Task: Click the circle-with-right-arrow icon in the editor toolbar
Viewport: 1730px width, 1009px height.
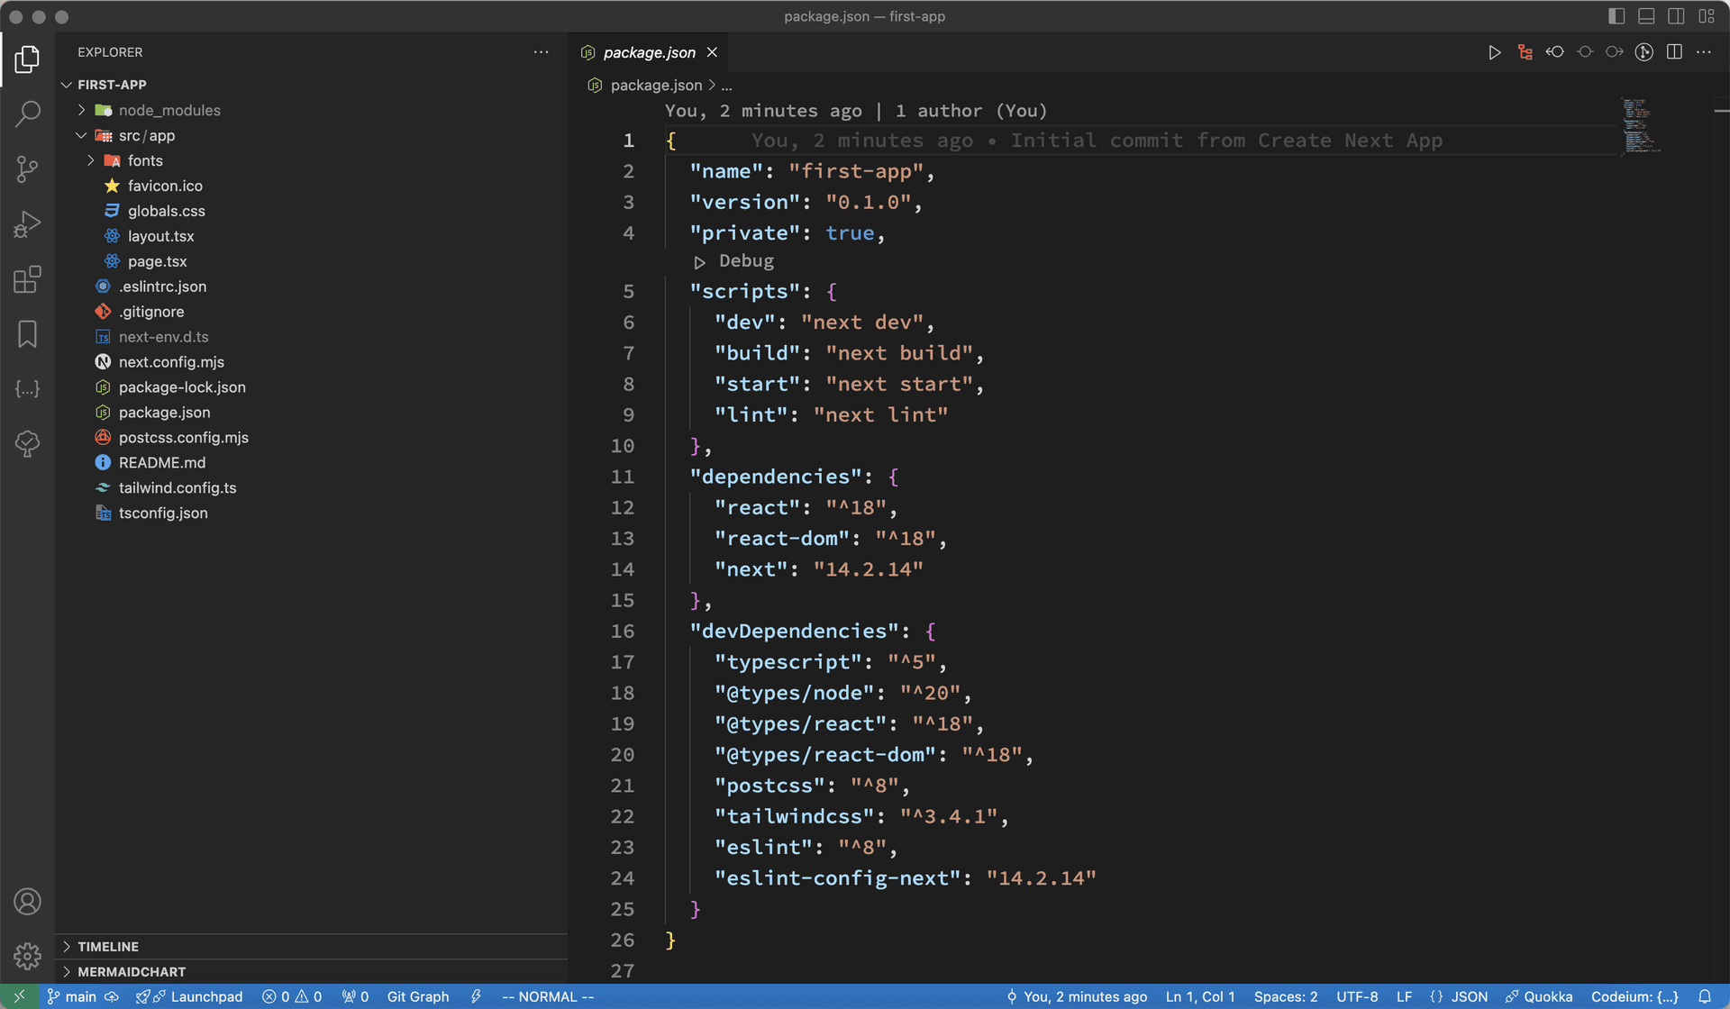Action: click(1615, 52)
